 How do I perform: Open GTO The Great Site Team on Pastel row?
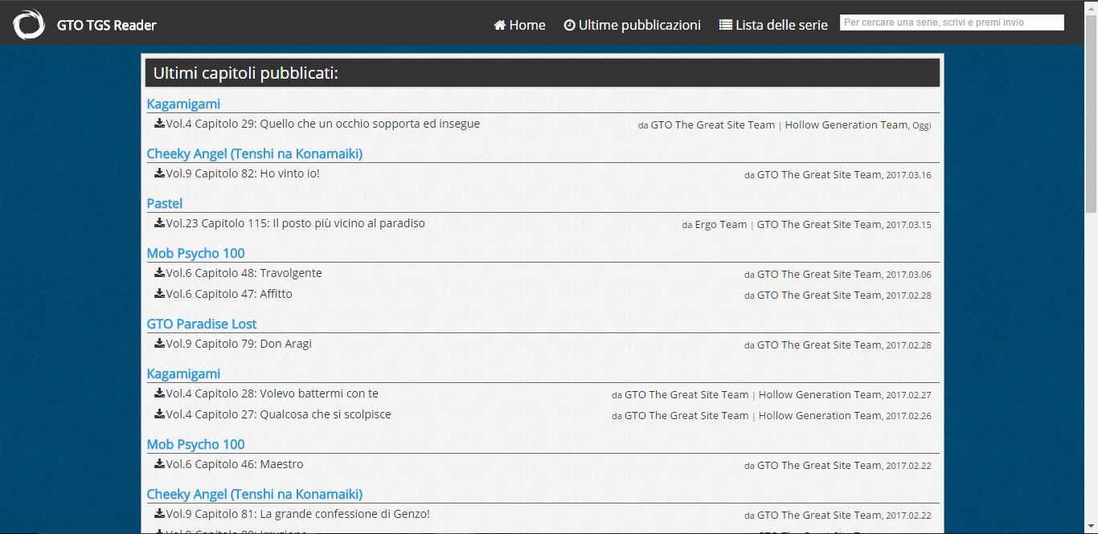[x=819, y=224]
